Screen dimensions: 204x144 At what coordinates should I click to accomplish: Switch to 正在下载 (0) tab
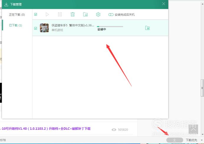17,14
